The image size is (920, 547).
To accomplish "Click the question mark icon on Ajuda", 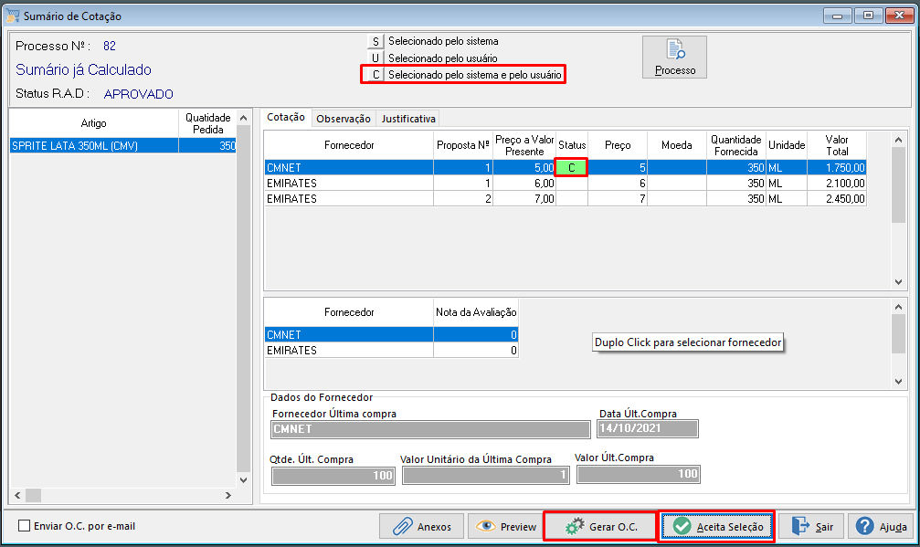I will [864, 526].
